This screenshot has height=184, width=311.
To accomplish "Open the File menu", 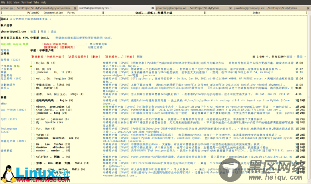I will (x=3, y=2).
